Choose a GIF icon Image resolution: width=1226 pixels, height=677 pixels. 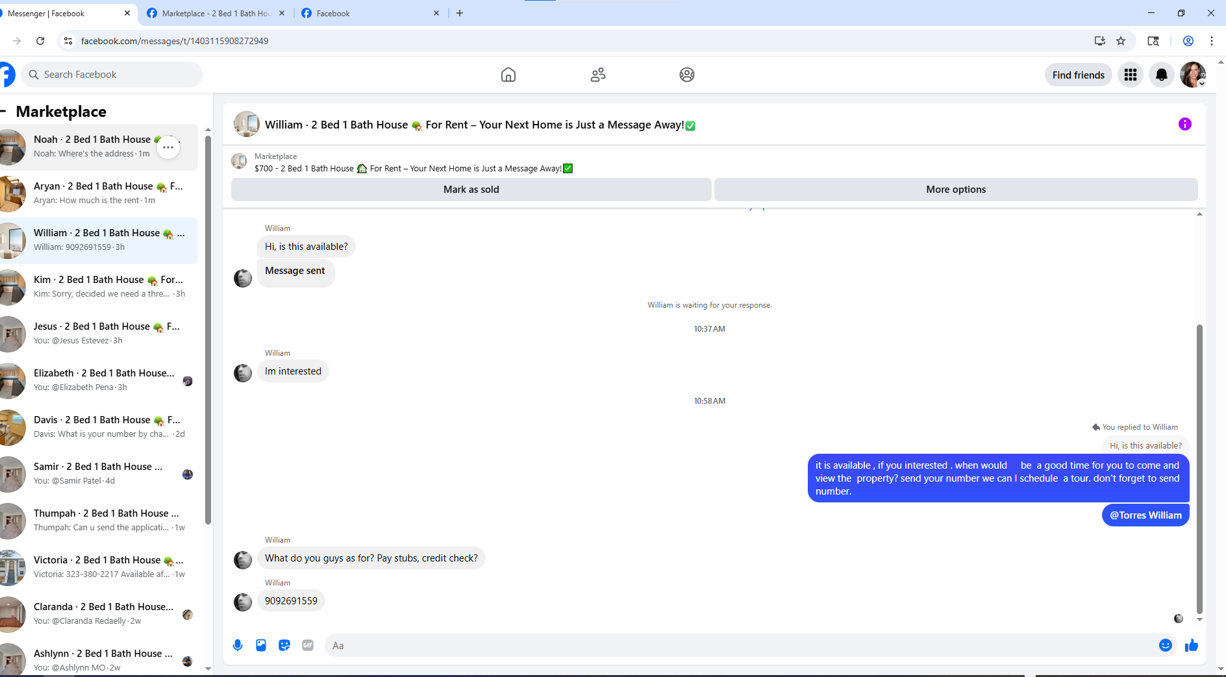(308, 645)
